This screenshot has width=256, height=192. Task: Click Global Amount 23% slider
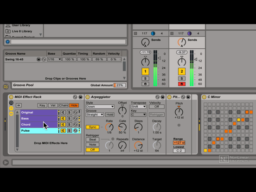pyautogui.click(x=120, y=85)
